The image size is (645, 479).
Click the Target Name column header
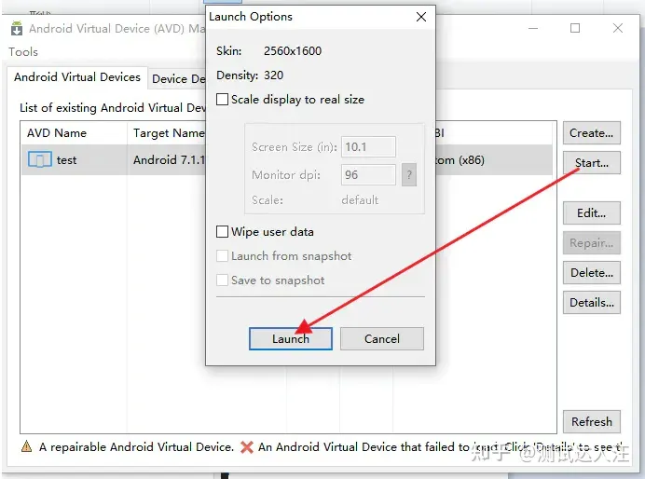tap(167, 133)
